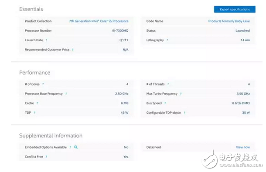Show the help tooltip for TDP
Screen dimensions: 266x172
tap(34, 112)
